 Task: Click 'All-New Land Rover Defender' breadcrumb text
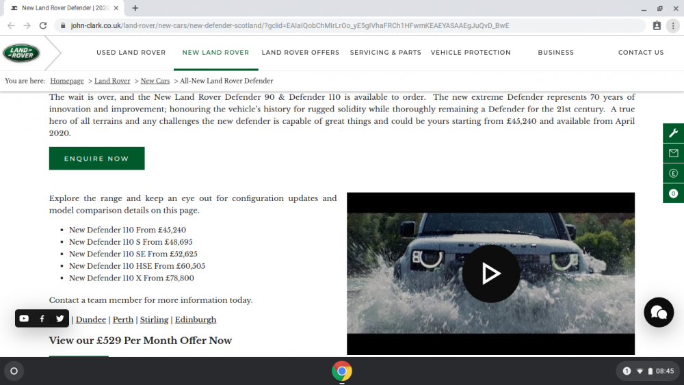click(x=226, y=81)
